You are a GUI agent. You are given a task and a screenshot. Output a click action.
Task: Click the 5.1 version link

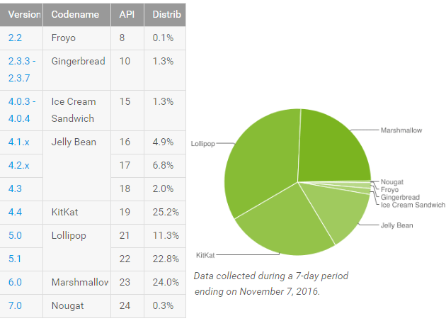pos(14,259)
